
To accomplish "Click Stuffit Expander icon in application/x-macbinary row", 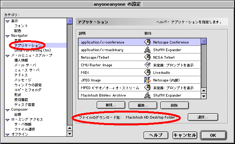I will click(x=147, y=50).
